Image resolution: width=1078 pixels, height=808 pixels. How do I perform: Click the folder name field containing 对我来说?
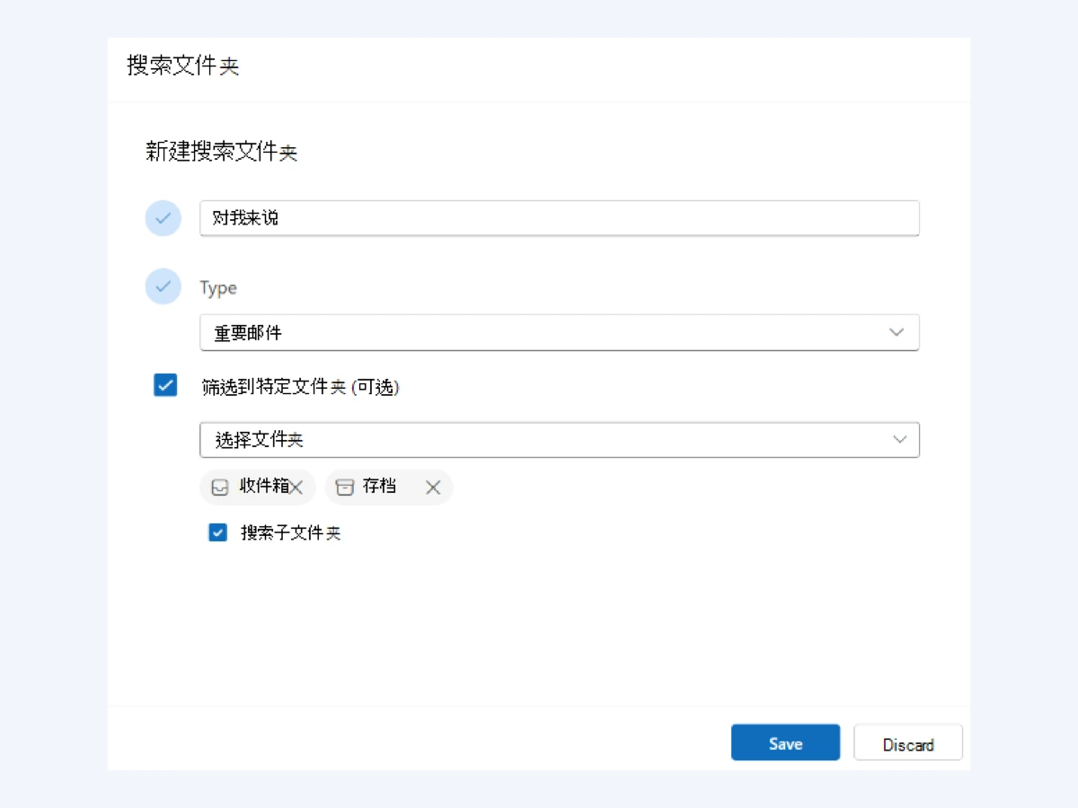tap(560, 218)
